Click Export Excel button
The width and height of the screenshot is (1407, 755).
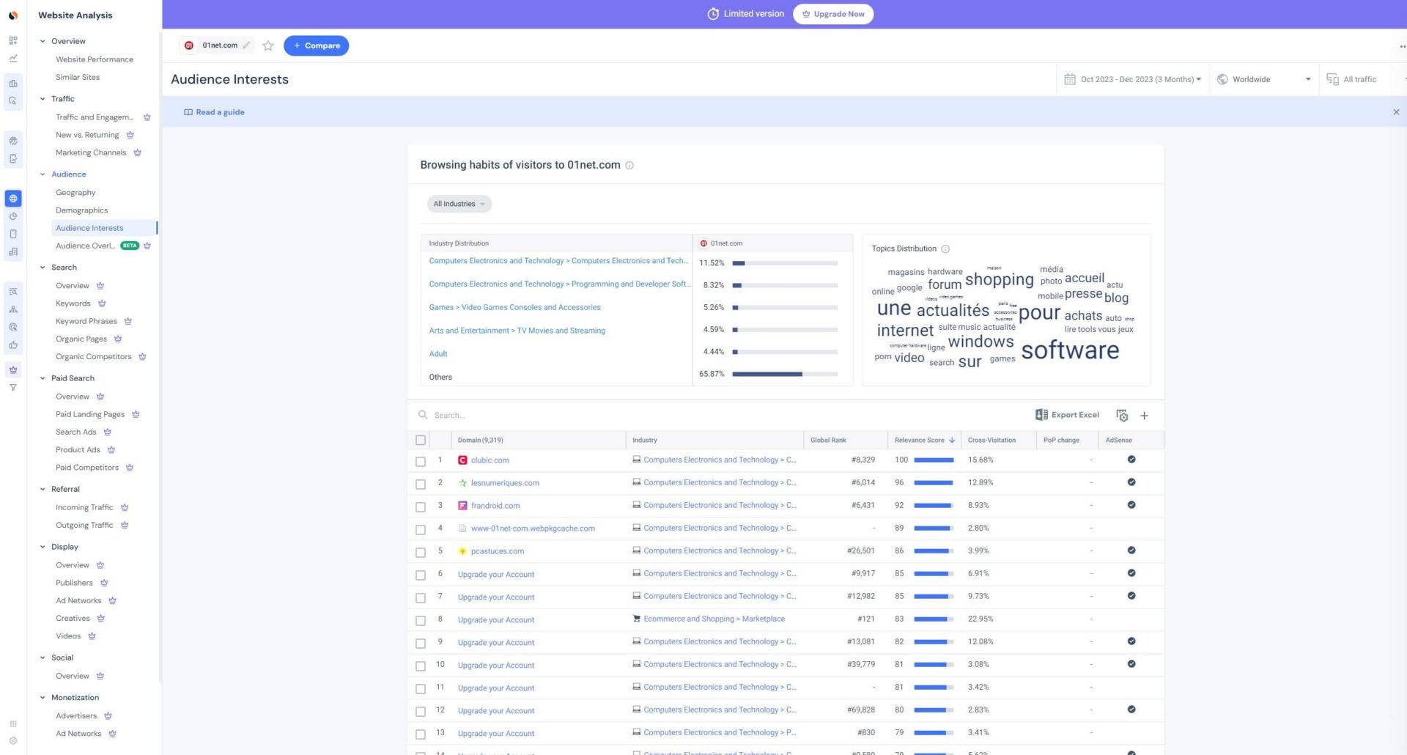(1067, 415)
